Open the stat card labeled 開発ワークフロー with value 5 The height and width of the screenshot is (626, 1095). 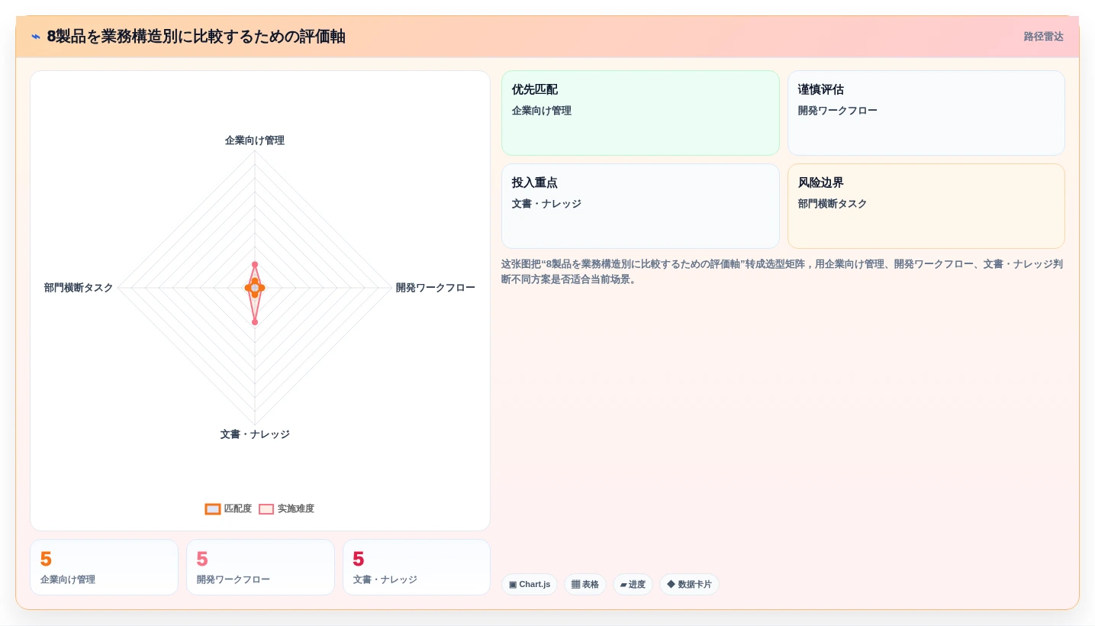[x=260, y=567]
